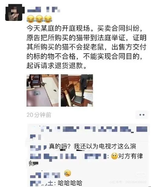Tap the blurred name next to the rolling-laugh emoji
Image resolution: width=151 pixels, height=187 pixels.
pos(45,175)
